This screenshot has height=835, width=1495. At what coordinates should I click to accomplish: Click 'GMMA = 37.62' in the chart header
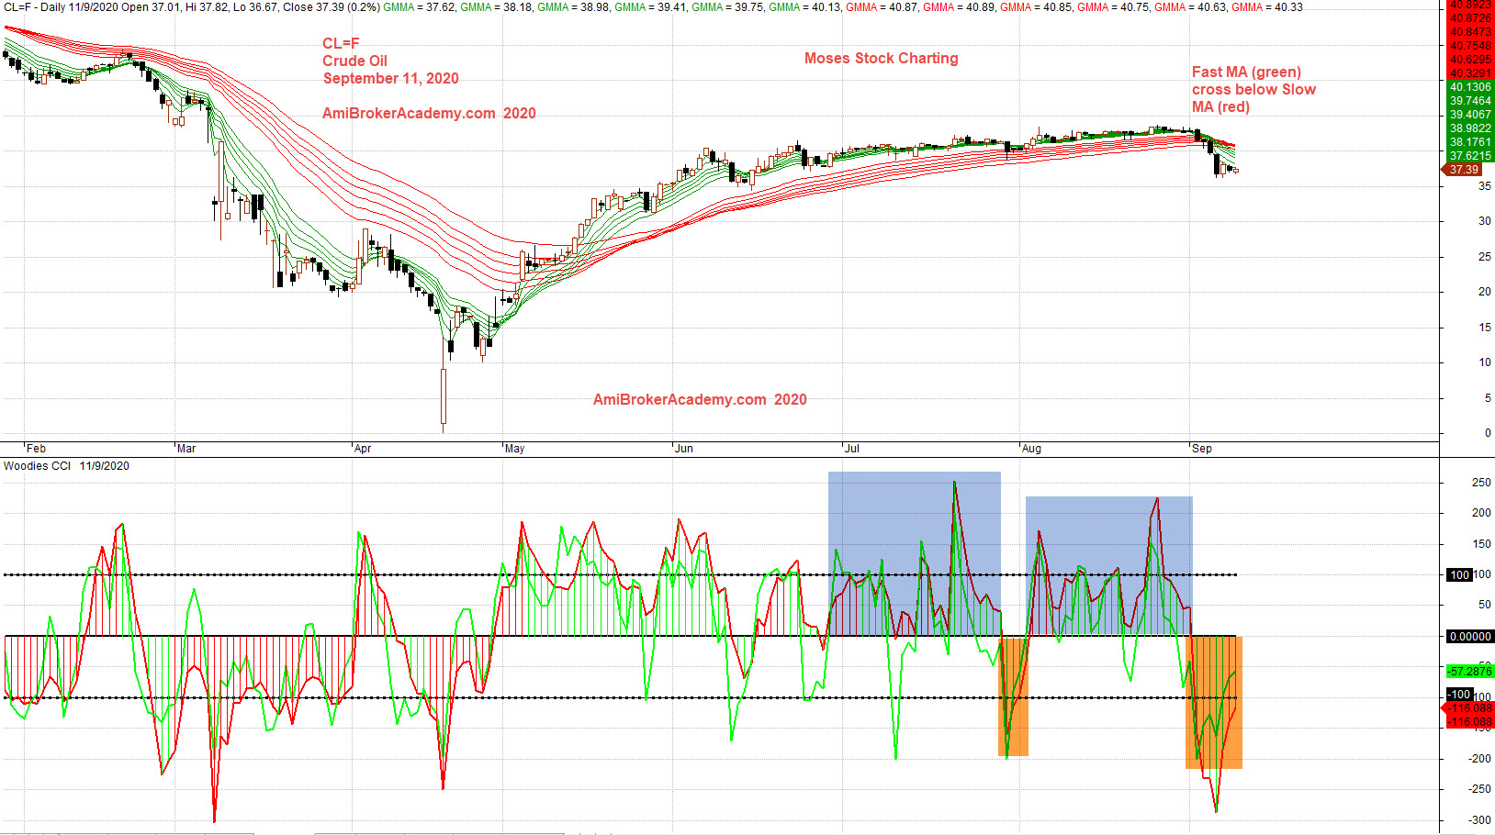point(419,7)
